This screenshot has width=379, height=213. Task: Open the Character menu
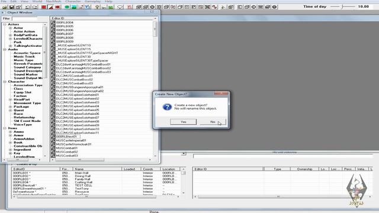[x=73, y=1]
